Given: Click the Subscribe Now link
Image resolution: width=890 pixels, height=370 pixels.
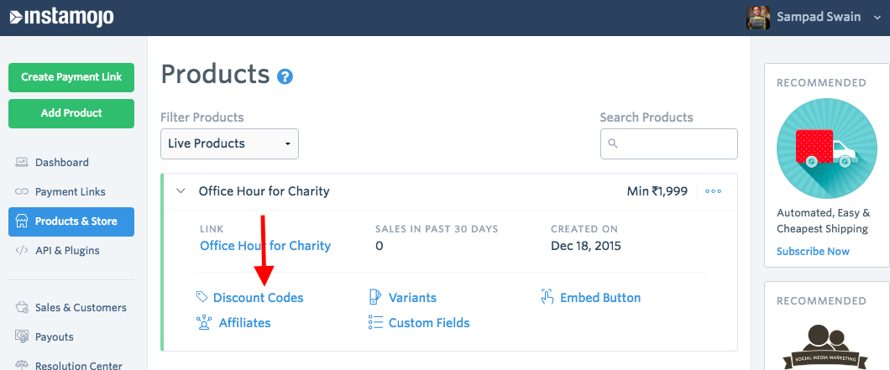Looking at the screenshot, I should pos(813,251).
